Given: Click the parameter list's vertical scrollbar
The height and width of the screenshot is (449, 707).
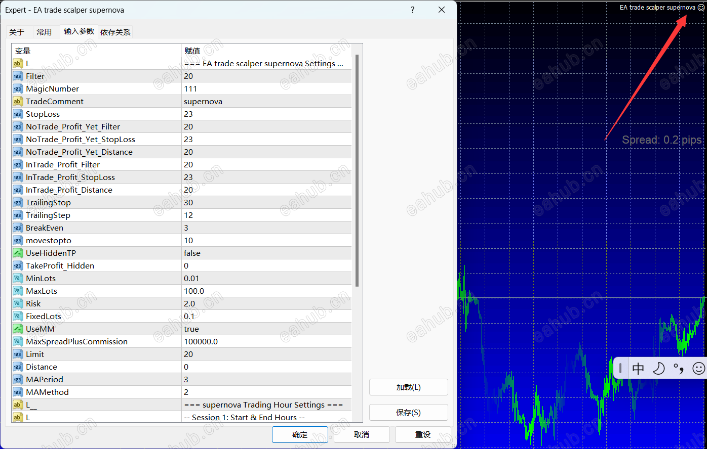Looking at the screenshot, I should coord(357,171).
